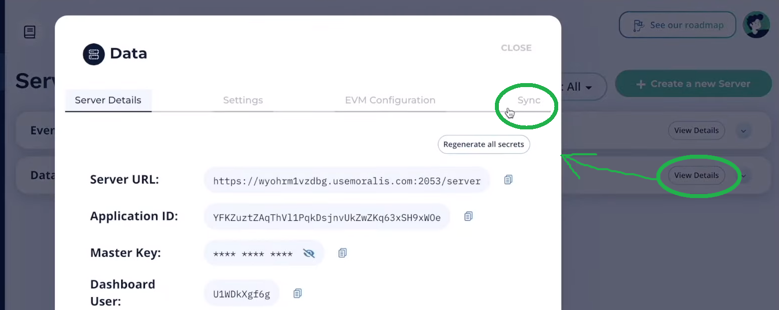Reveal the hidden Master Key

(309, 253)
